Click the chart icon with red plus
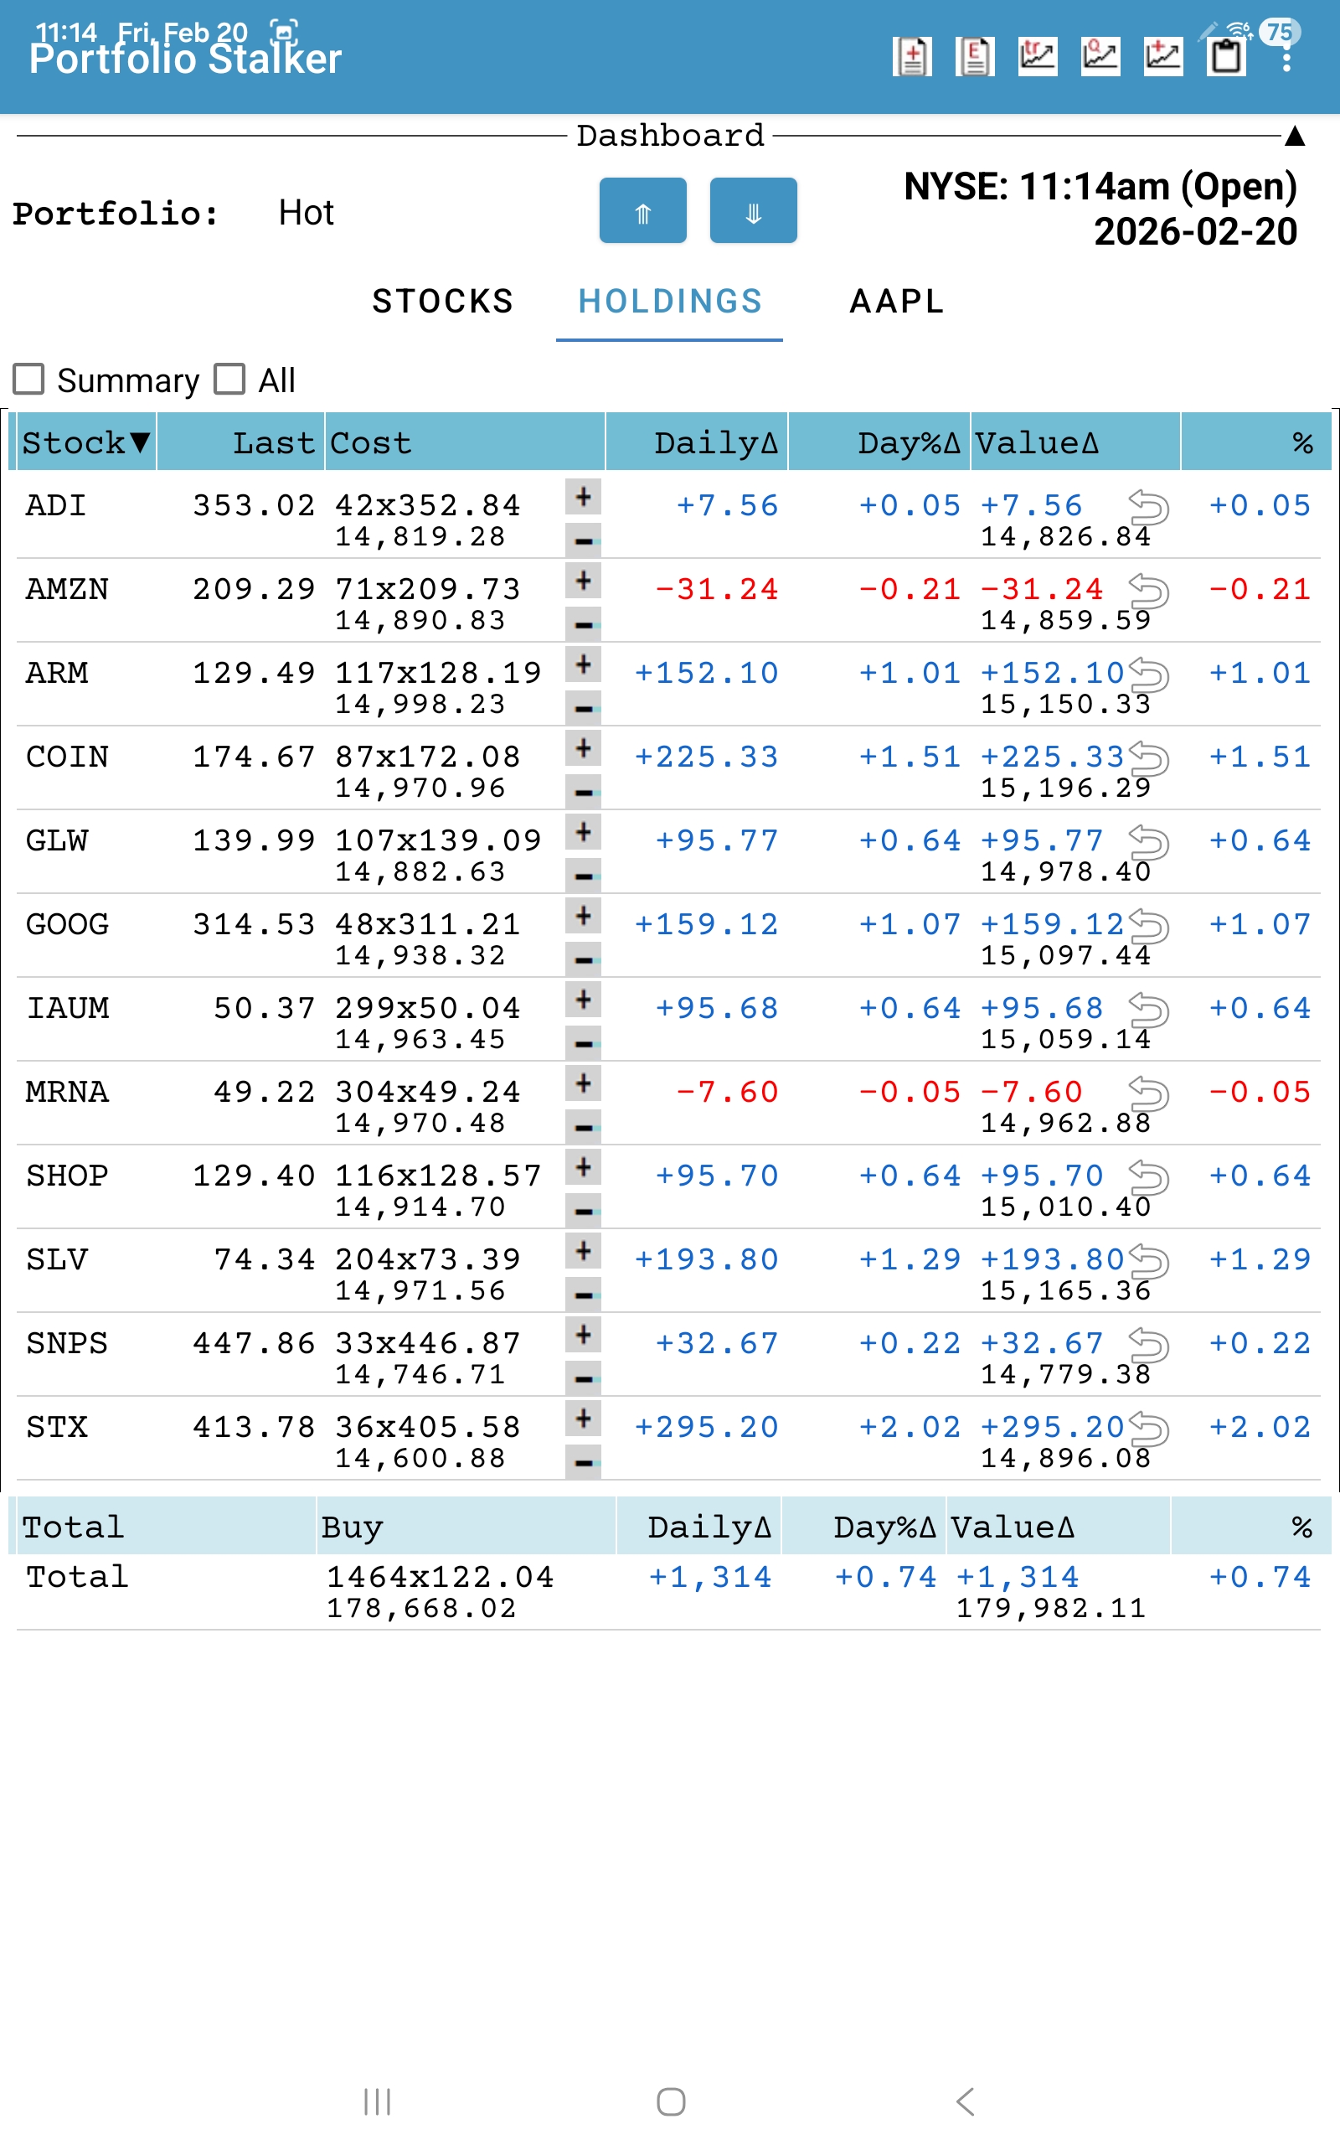This screenshot has height=2145, width=1340. pyautogui.click(x=1162, y=58)
